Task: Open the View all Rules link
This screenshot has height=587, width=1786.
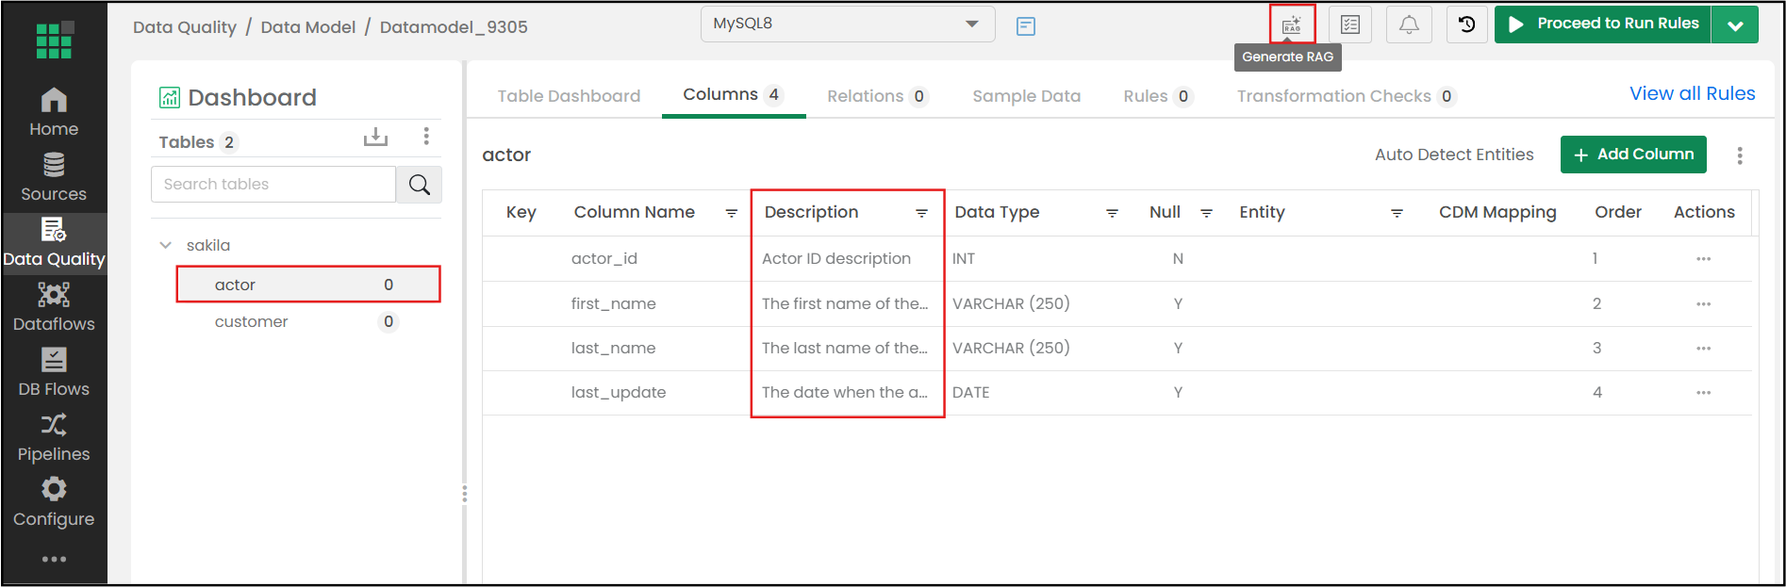Action: (x=1692, y=93)
